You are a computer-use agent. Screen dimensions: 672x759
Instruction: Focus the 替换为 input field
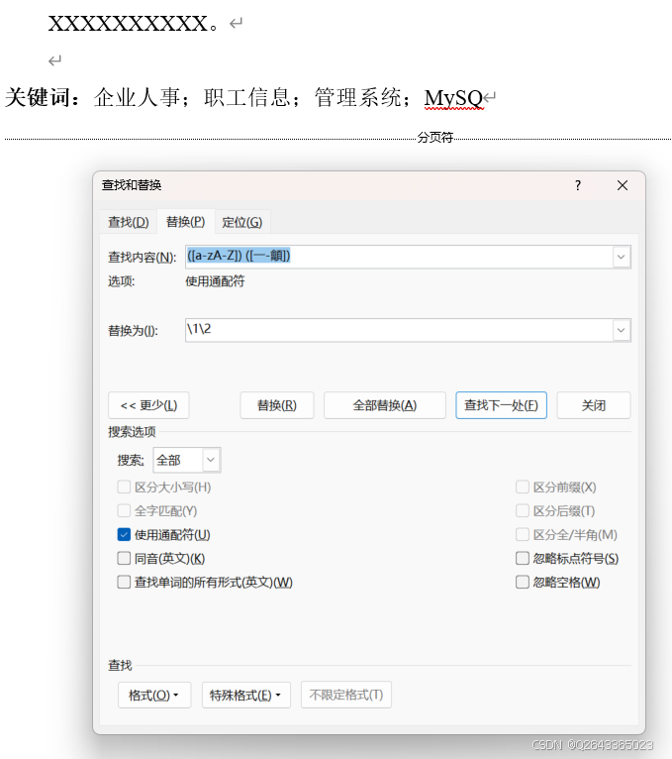click(399, 330)
